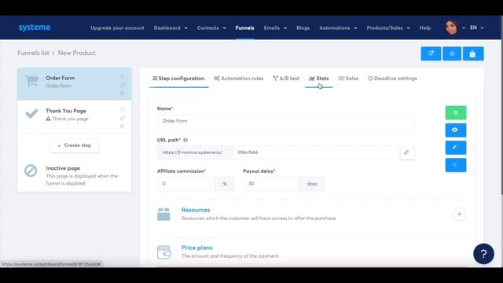Image resolution: width=503 pixels, height=283 pixels.
Task: Click the Price plans wallet icon
Action: 163,252
